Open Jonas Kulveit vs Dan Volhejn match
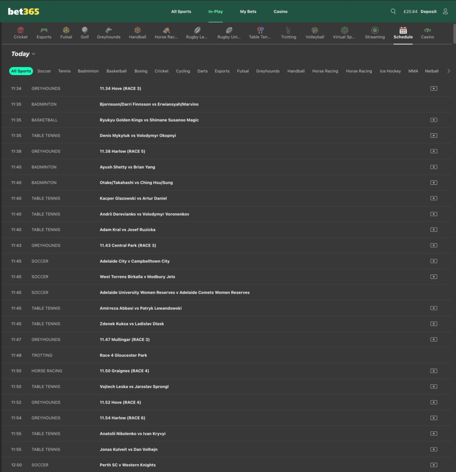Screen dimensions: 456x472 (x=128, y=449)
